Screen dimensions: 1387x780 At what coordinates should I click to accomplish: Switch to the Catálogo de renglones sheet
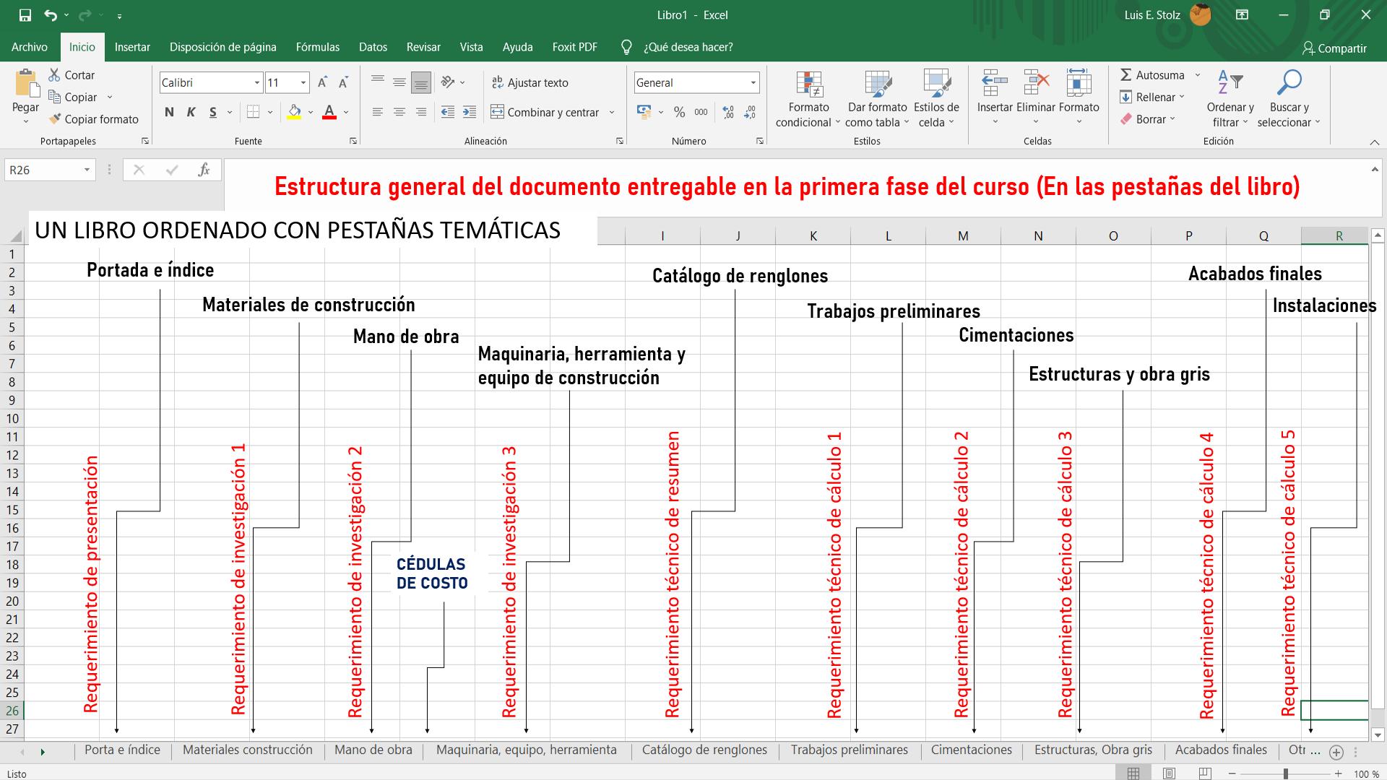coord(704,750)
